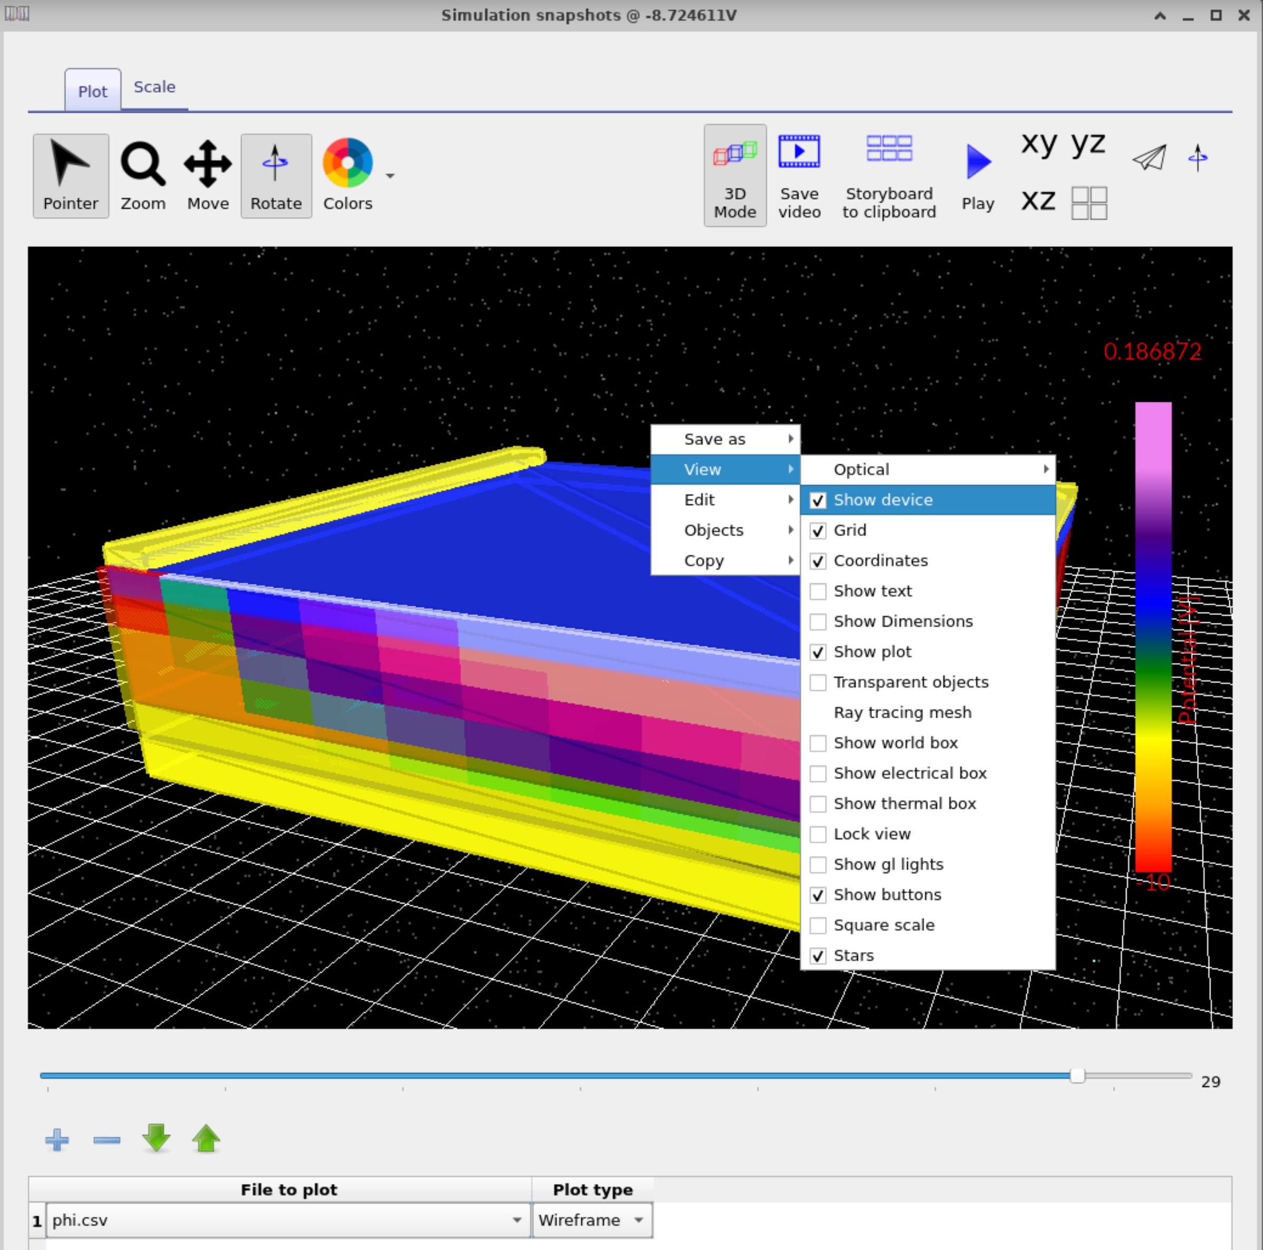The image size is (1263, 1250).
Task: Click Save video
Action: [799, 175]
